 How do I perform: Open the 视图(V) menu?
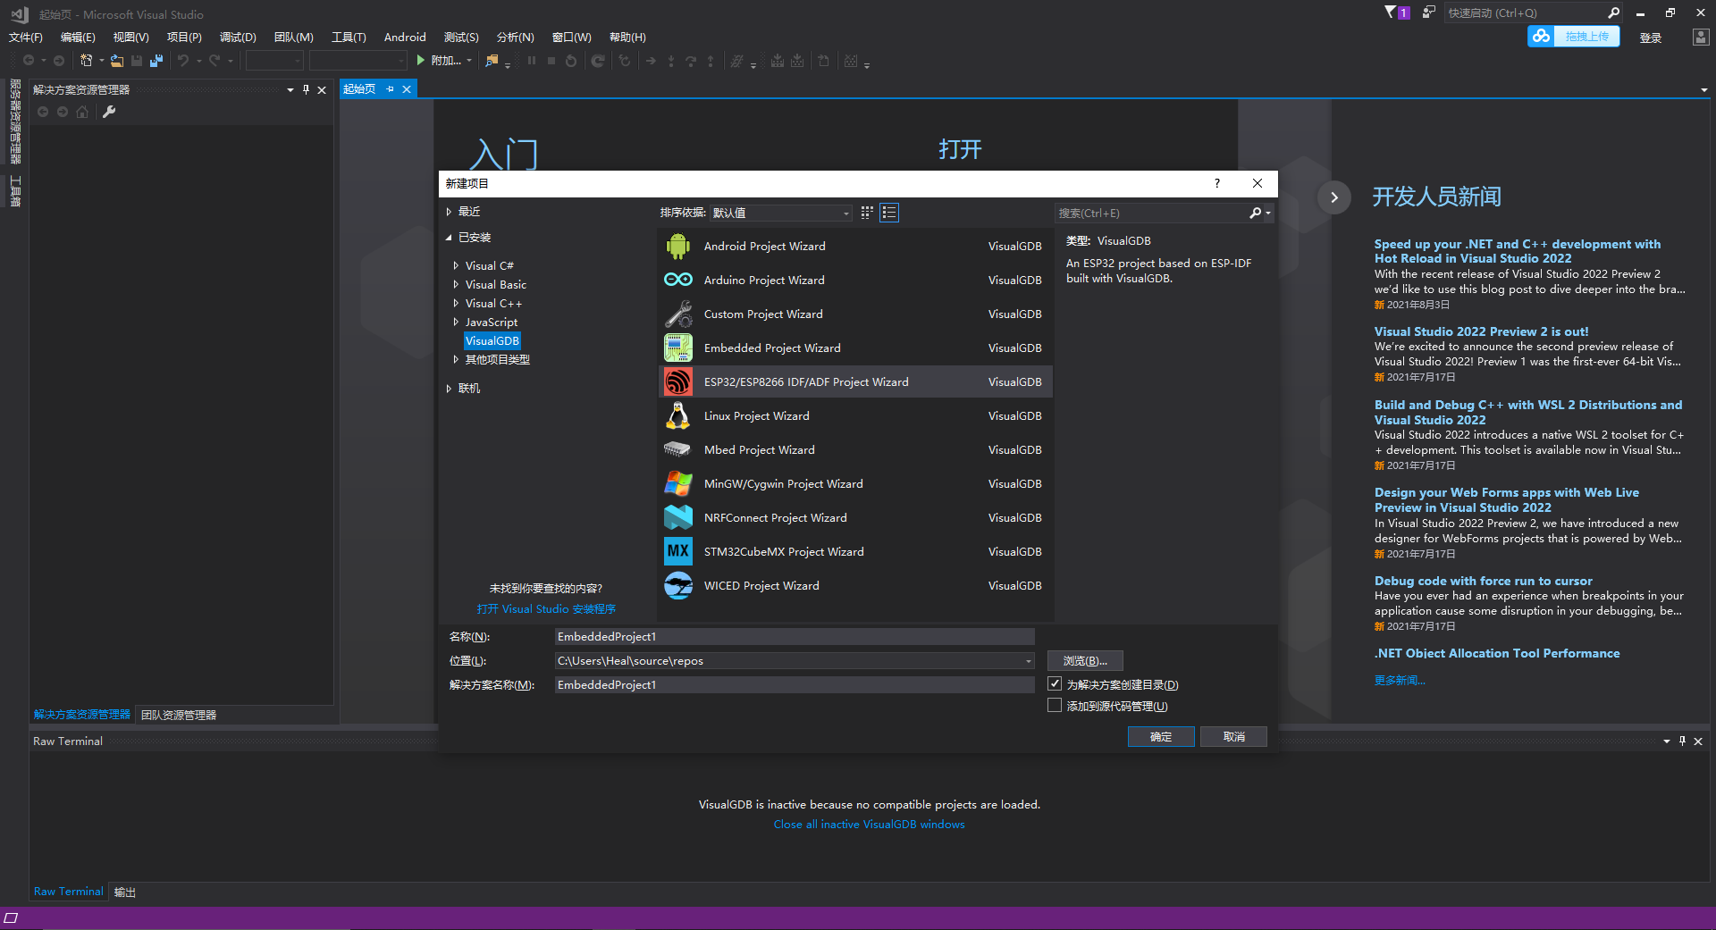[130, 37]
